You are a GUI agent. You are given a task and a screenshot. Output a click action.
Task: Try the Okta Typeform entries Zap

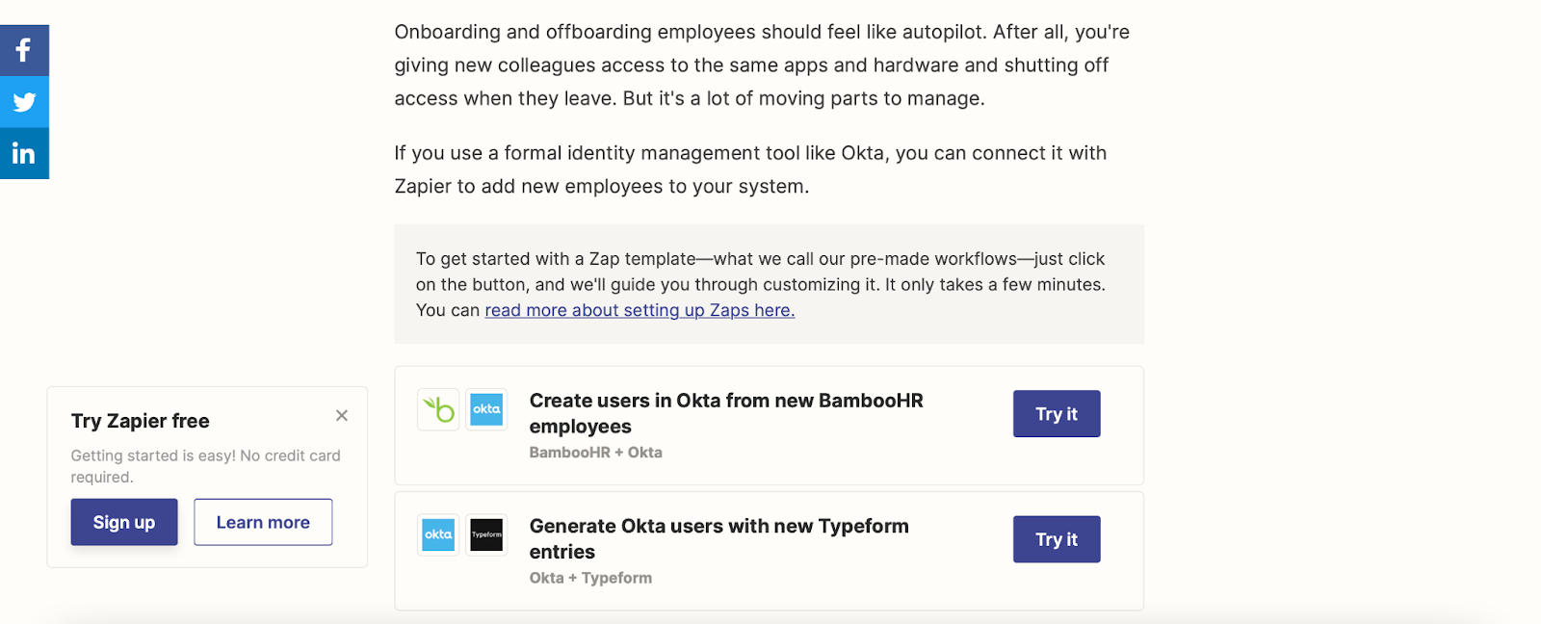1056,539
